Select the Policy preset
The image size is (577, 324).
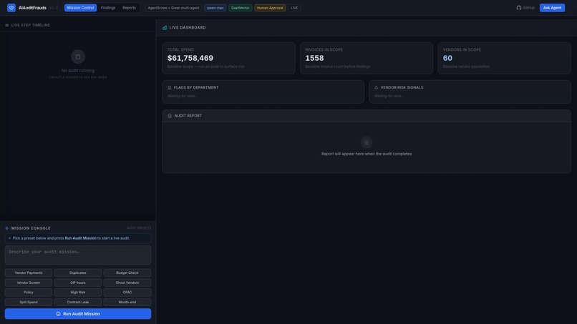[x=29, y=293]
